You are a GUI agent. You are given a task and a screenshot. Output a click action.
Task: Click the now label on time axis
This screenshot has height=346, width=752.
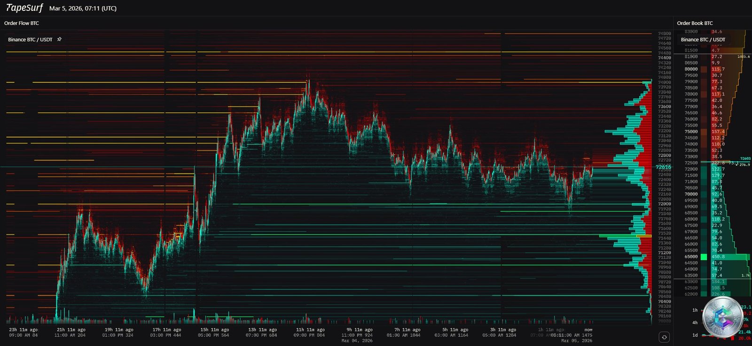[x=588, y=330]
